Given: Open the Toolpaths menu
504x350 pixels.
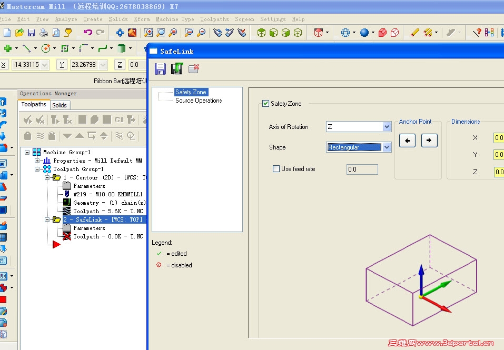Looking at the screenshot, I should pos(214,19).
